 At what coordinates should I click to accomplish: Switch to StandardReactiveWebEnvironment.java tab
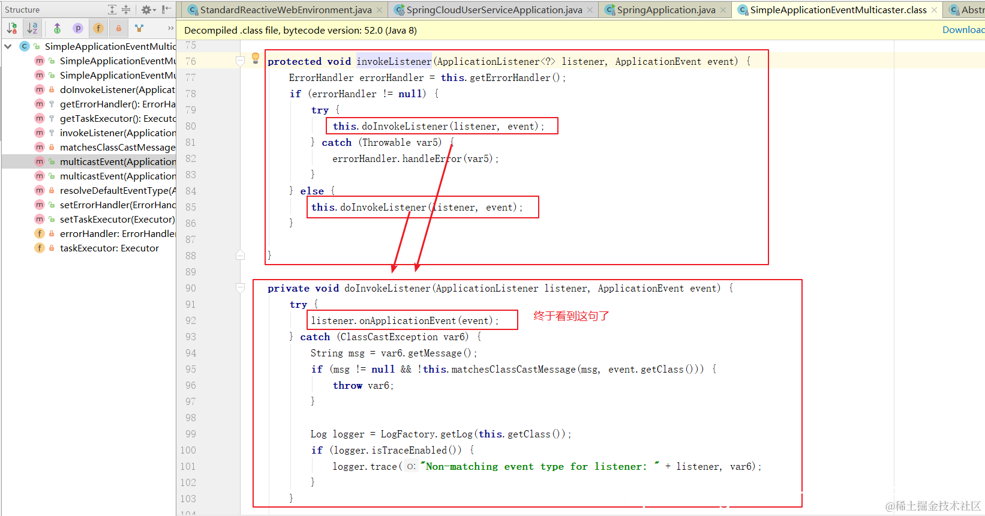(x=286, y=10)
